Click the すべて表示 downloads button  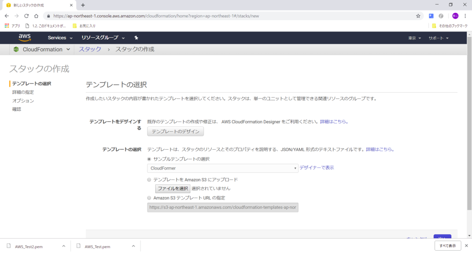[x=448, y=246]
